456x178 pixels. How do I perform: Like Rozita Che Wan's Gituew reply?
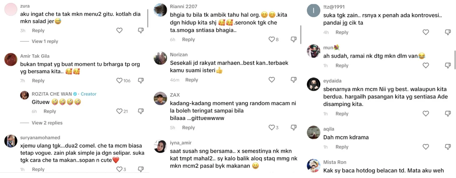pyautogui.click(x=119, y=111)
